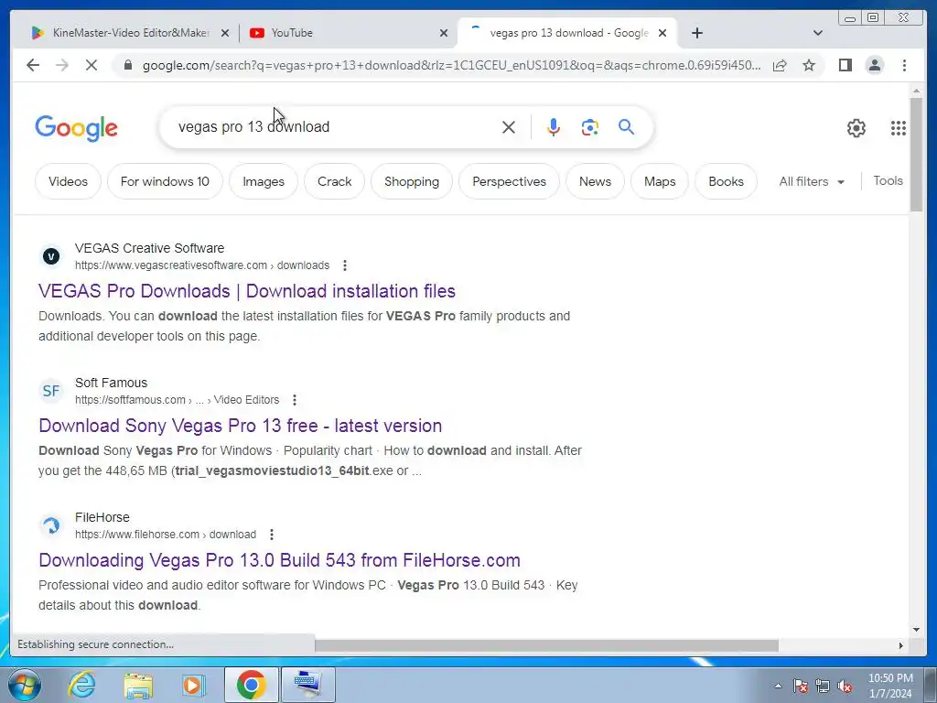Open more options for FileHorse result

pos(271,535)
